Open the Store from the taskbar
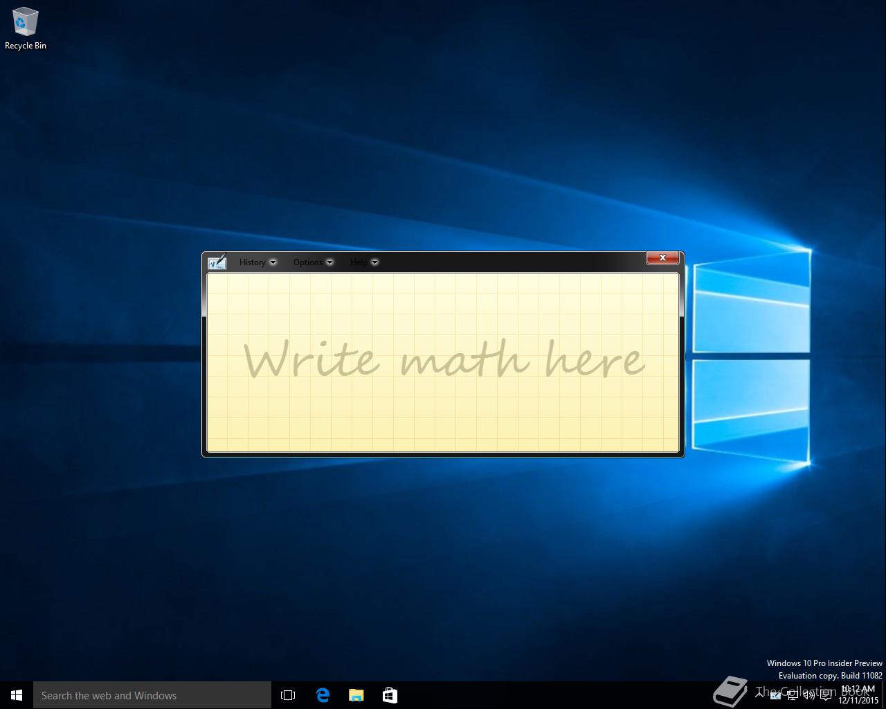886x709 pixels. click(x=390, y=695)
